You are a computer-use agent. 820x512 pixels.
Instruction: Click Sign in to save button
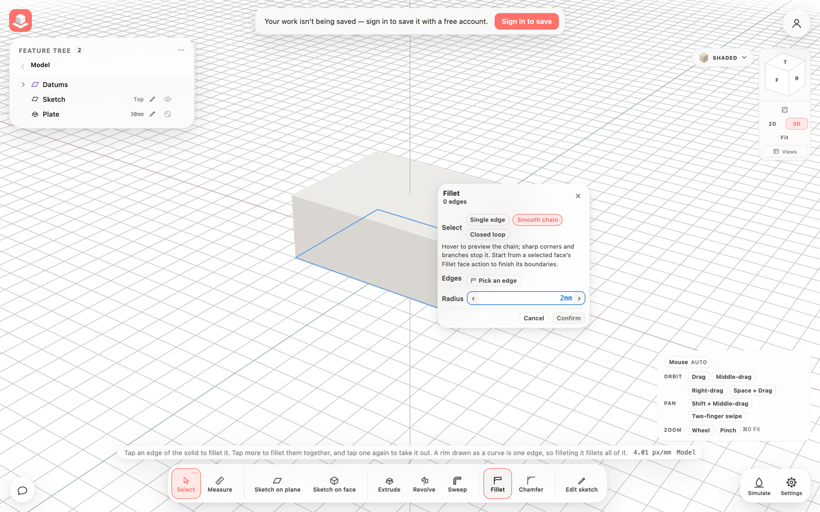[527, 22]
